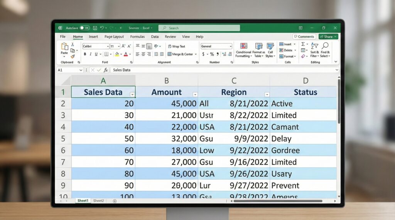Screen dimensions: 395x220
Task: Toggle the AutoSave switch
Action: click(84, 28)
